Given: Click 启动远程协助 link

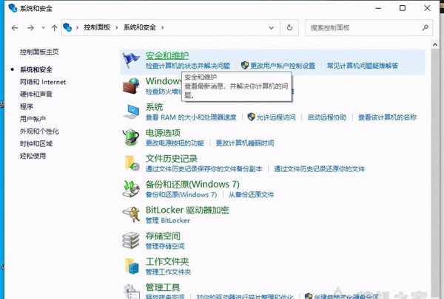Looking at the screenshot, I should (327, 117).
